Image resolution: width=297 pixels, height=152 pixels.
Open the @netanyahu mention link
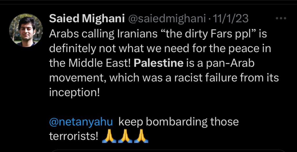[81, 122]
